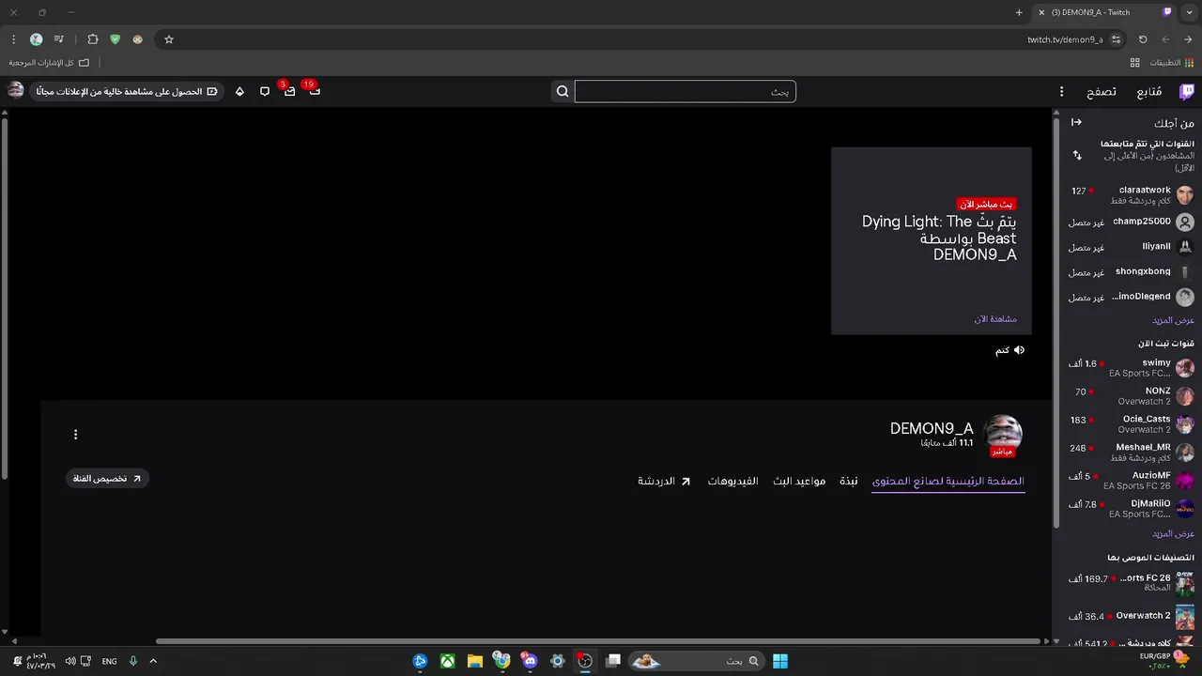Open swimy live channel
This screenshot has width=1202, height=676.
pos(1131,367)
